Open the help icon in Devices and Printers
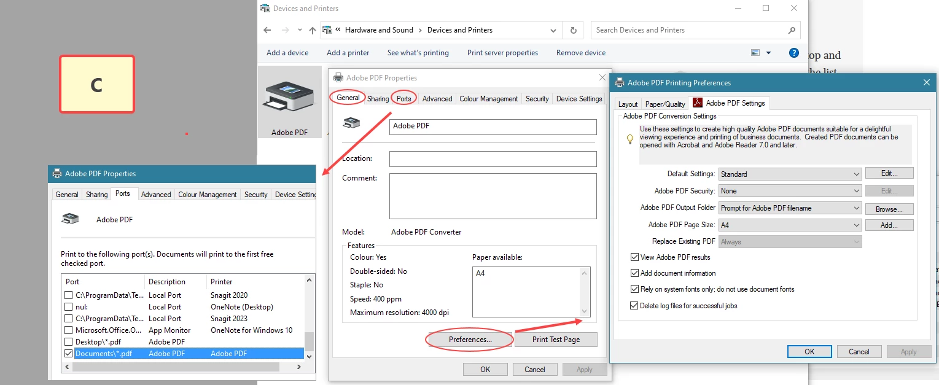The height and width of the screenshot is (385, 939). pyautogui.click(x=793, y=53)
